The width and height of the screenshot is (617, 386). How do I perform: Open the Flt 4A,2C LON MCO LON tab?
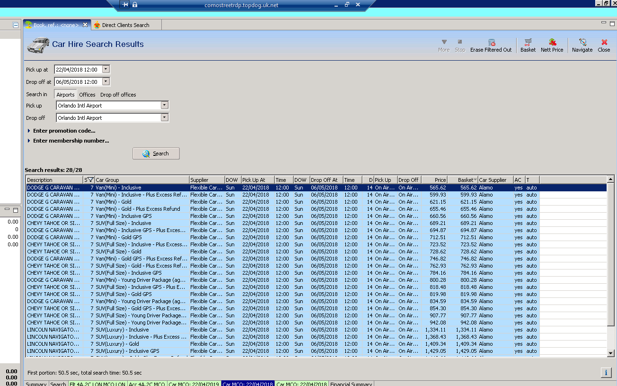98,384
